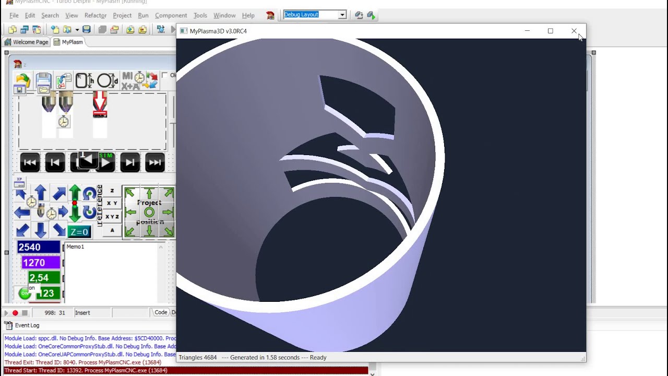Viewport: 668px width, 376px height.
Task: Click the Save Desktop icon next to layout dropdown
Action: (359, 15)
